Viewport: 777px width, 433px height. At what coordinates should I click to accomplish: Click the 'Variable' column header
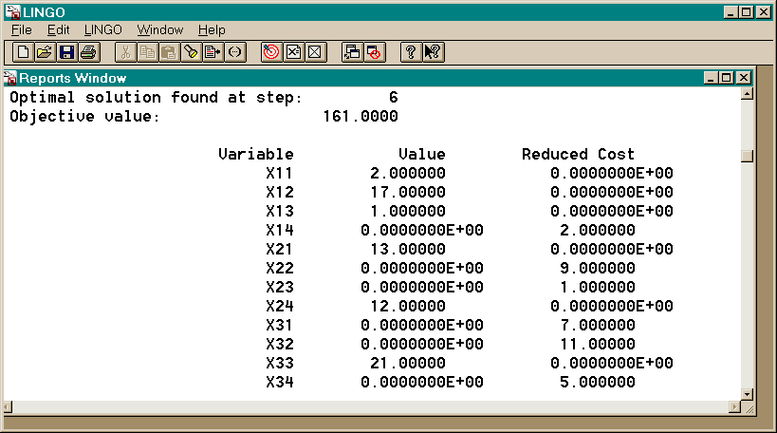(256, 154)
